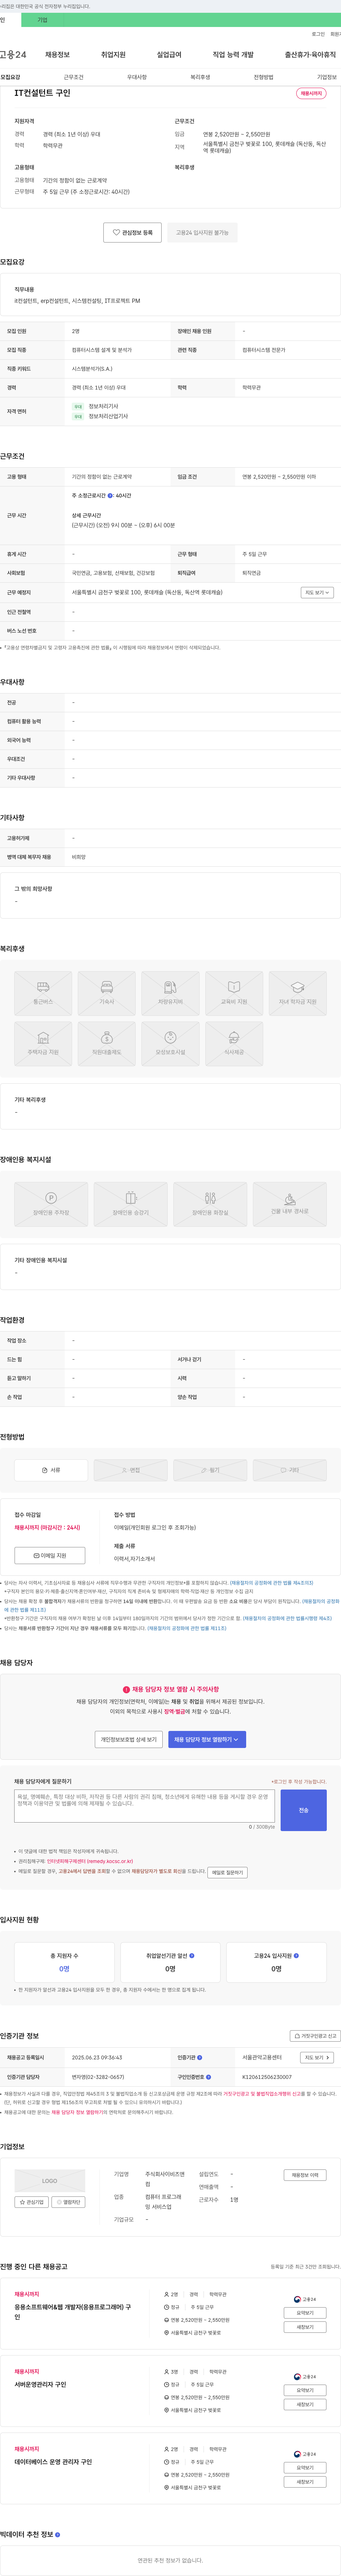Image resolution: width=341 pixels, height=2576 pixels.
Task: Open the 채용정보 main menu
Action: 57,55
